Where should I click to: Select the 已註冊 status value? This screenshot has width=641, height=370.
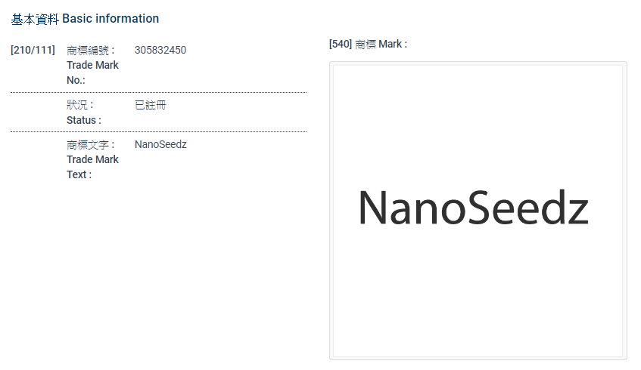click(x=150, y=105)
